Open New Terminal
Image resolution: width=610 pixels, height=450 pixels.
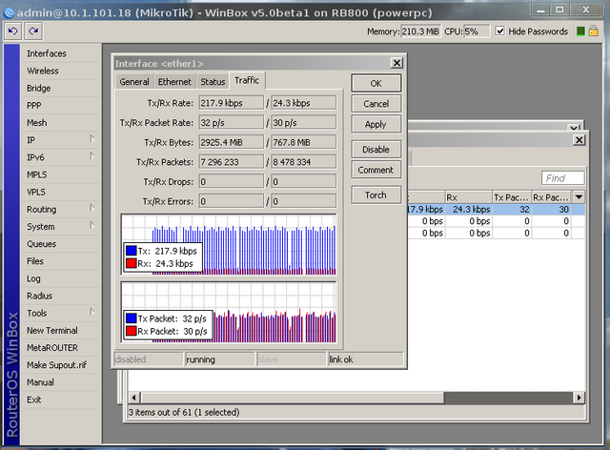pyautogui.click(x=60, y=331)
